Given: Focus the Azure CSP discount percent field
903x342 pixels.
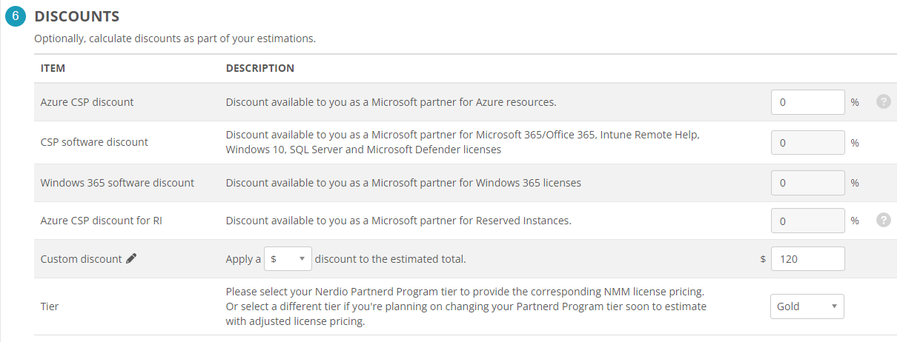Looking at the screenshot, I should pyautogui.click(x=807, y=102).
